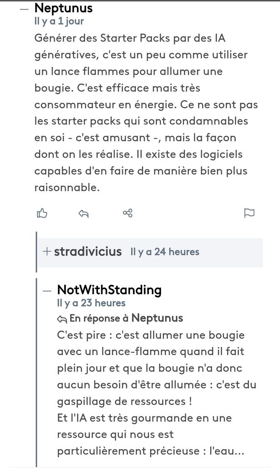Open Neptunus's user profile name

click(x=63, y=8)
